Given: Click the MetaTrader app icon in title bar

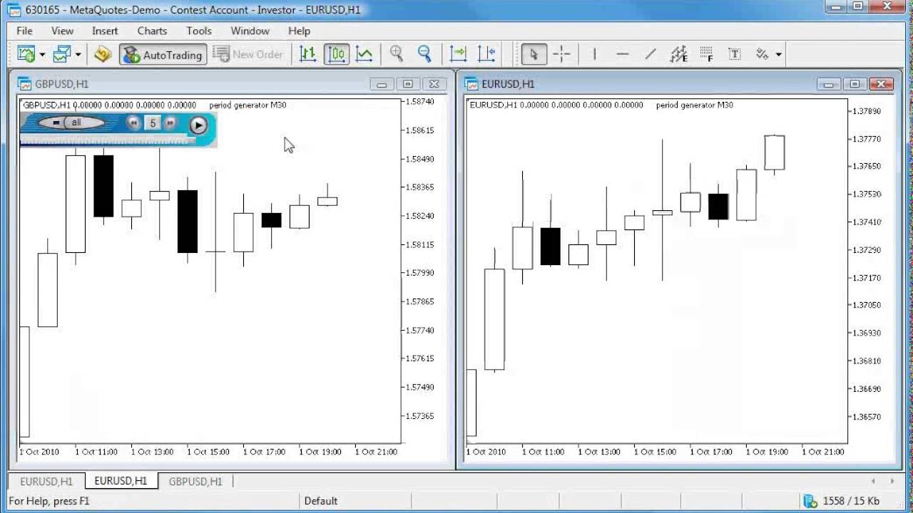Looking at the screenshot, I should 14,10.
